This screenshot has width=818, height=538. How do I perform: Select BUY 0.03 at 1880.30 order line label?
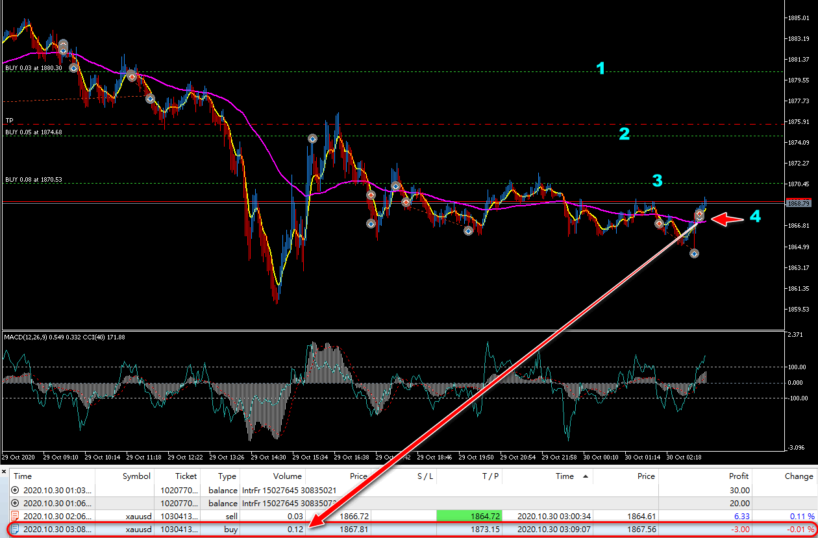click(x=34, y=68)
